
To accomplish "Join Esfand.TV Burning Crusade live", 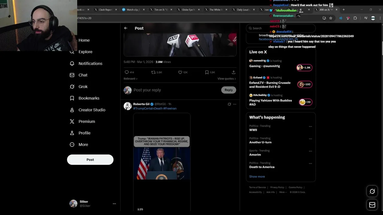I will (281, 82).
